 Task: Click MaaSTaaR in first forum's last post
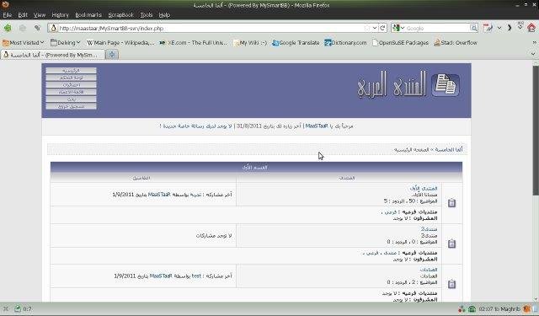(159, 195)
